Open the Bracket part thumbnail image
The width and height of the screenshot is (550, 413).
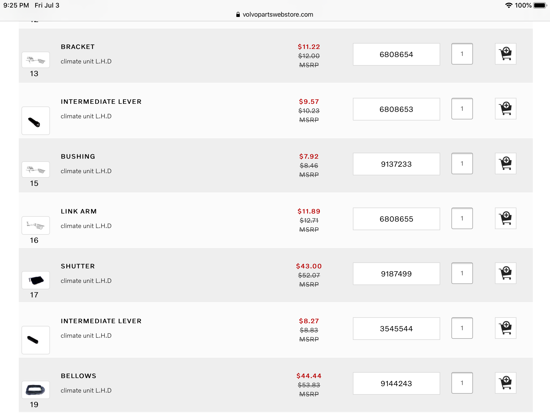tap(36, 60)
